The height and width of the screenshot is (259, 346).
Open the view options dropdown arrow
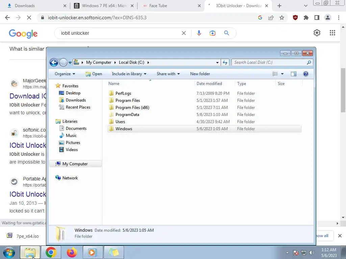(x=282, y=74)
